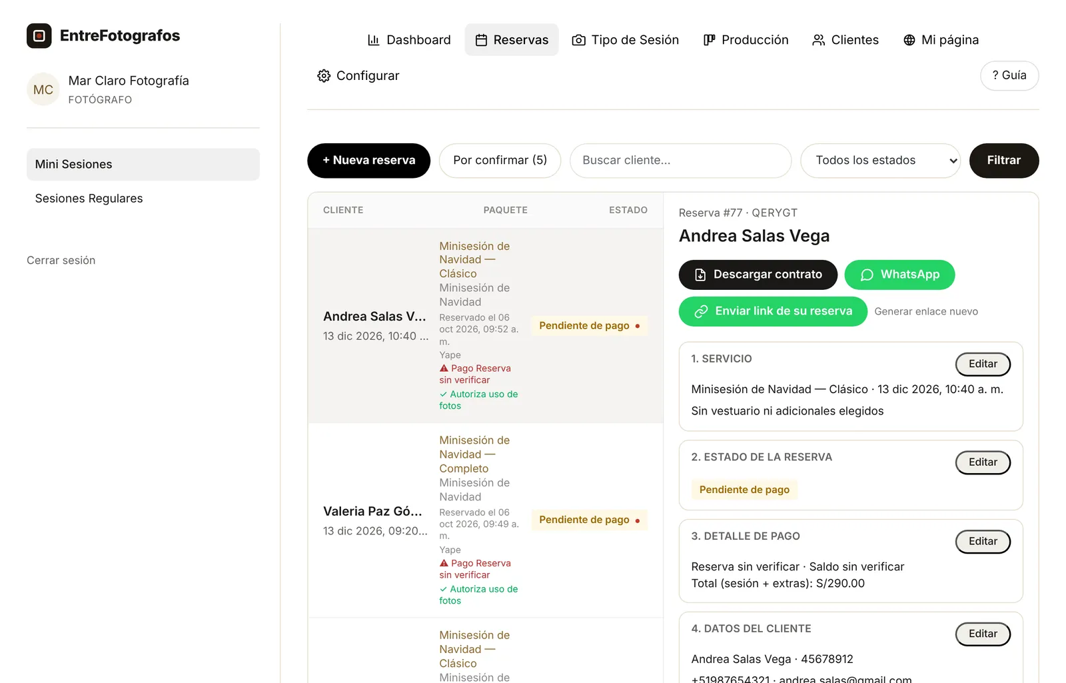
Task: Click the Producción kanban board icon
Action: (x=710, y=40)
